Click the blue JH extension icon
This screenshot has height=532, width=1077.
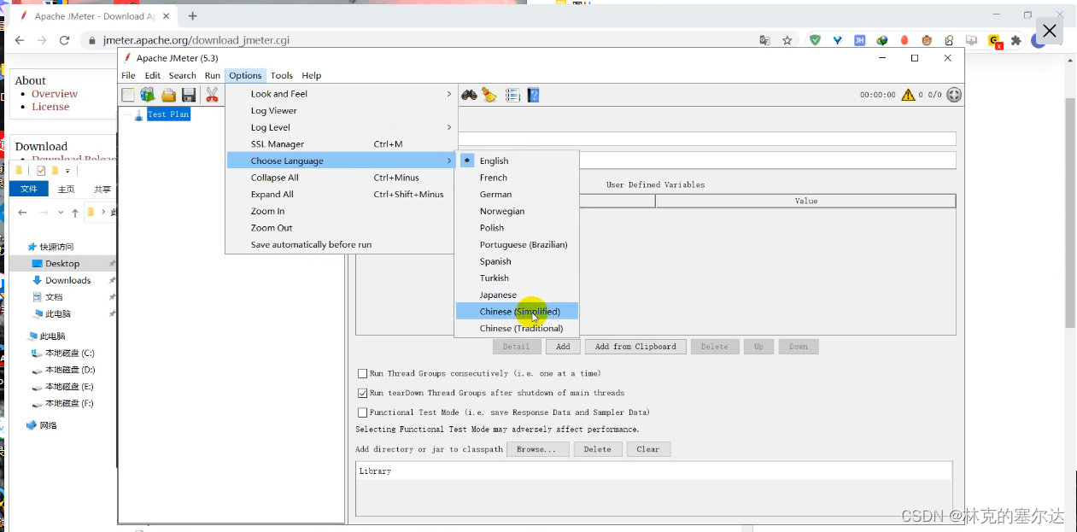point(860,40)
